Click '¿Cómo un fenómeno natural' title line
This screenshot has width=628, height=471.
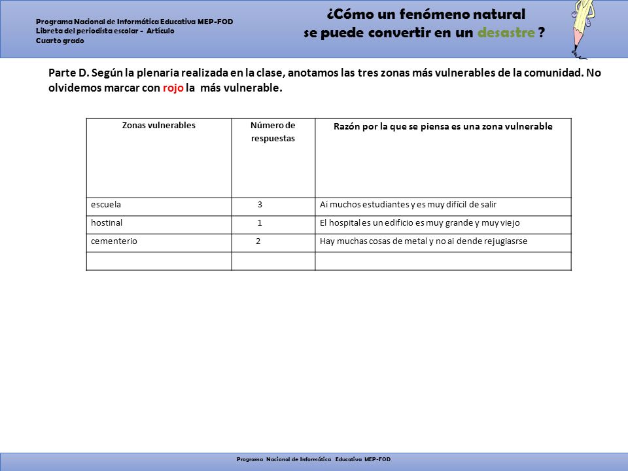tap(426, 14)
